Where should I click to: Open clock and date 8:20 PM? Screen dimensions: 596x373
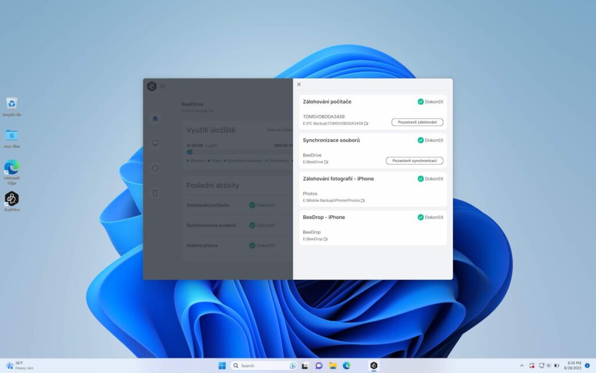pos(573,365)
